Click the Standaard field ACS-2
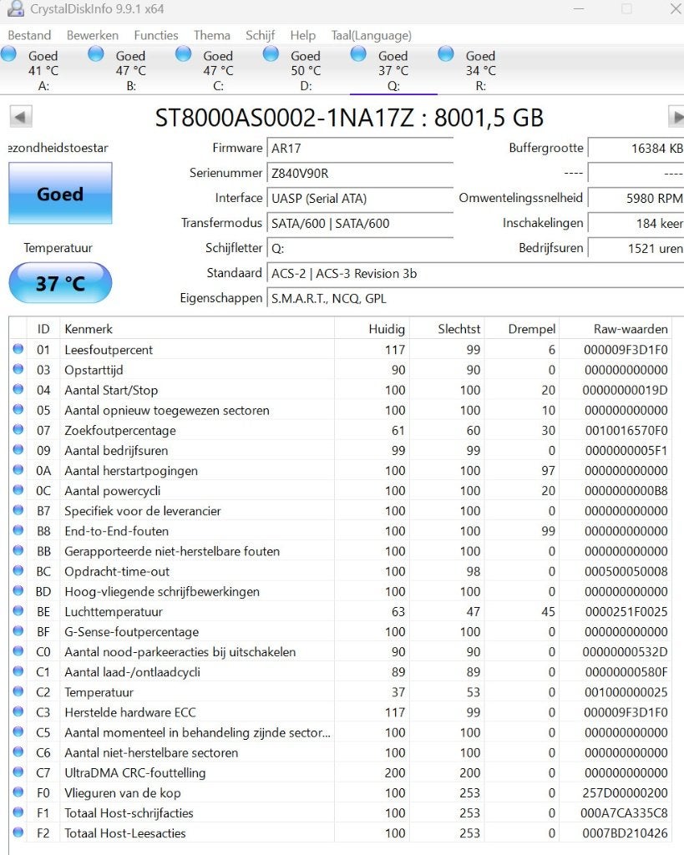This screenshot has width=684, height=855. pyautogui.click(x=475, y=274)
